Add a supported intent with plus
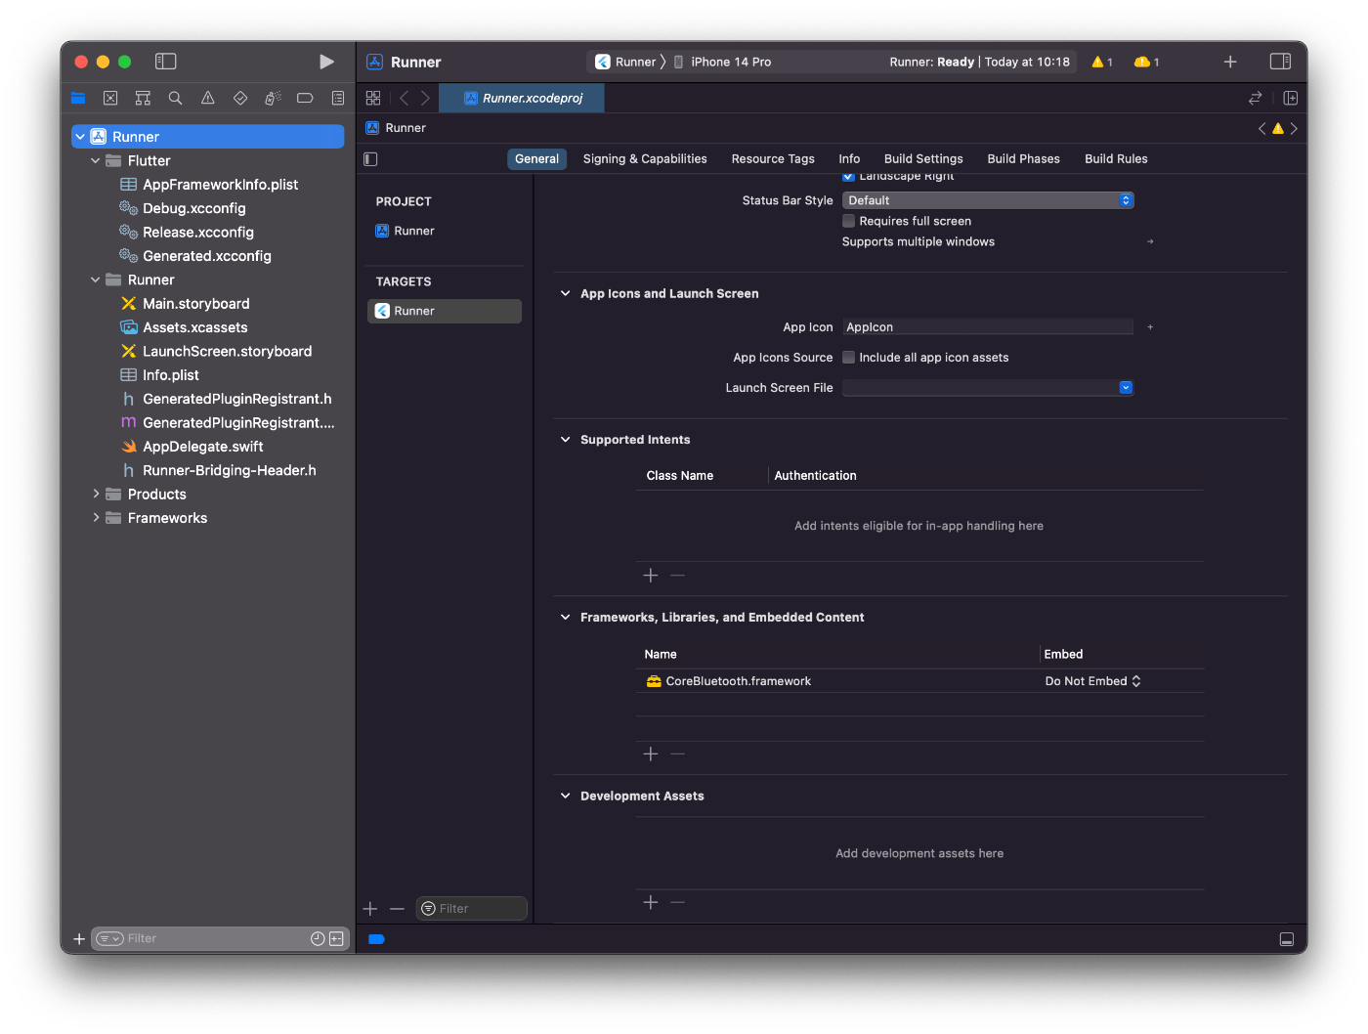This screenshot has height=1034, width=1368. 651,576
